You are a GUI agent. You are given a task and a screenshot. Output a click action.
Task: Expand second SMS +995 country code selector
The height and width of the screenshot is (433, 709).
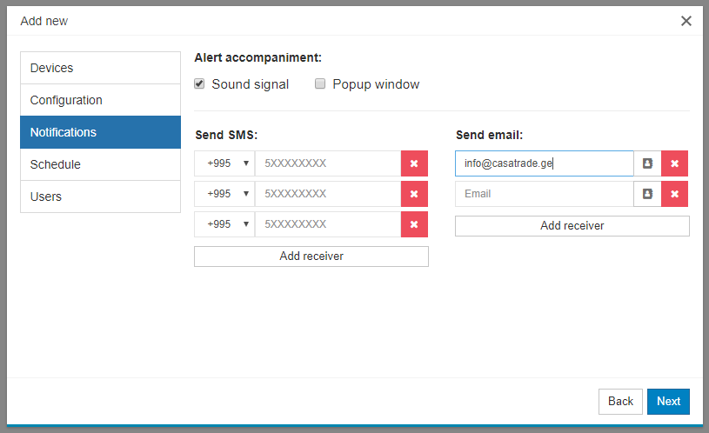(224, 194)
